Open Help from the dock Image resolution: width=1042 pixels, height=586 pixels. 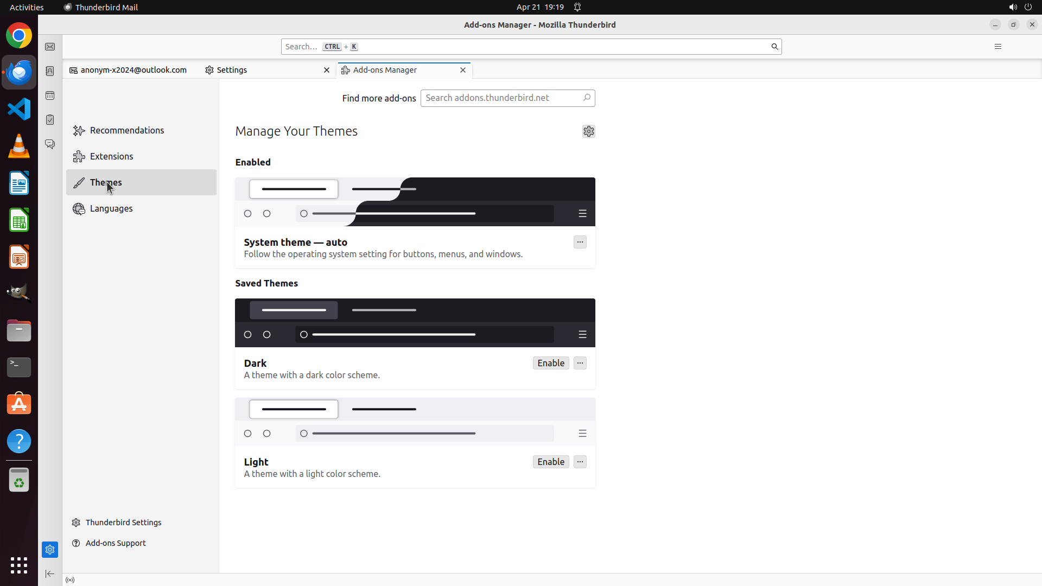tap(19, 441)
